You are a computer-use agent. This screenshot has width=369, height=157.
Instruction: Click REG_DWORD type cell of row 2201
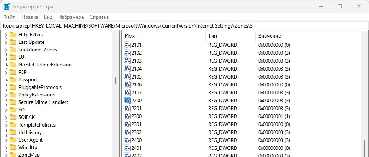222,109
